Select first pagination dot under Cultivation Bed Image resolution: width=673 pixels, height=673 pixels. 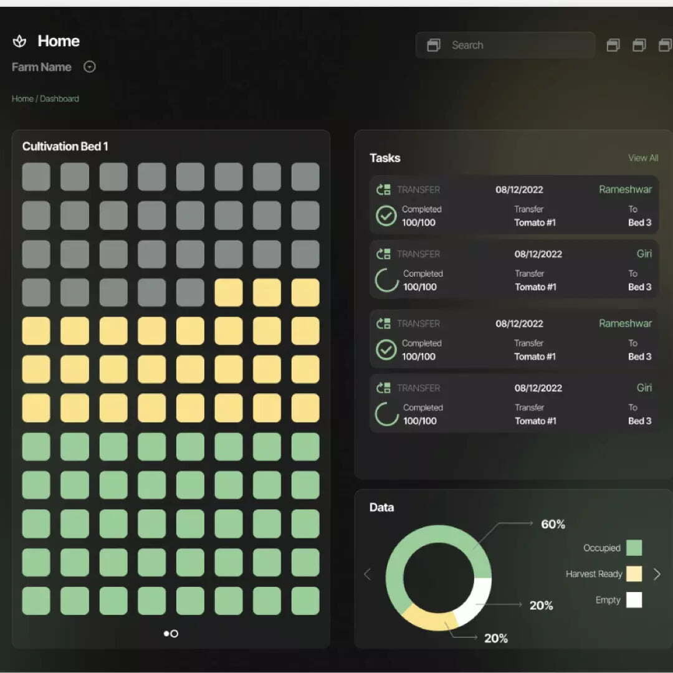[x=166, y=634]
